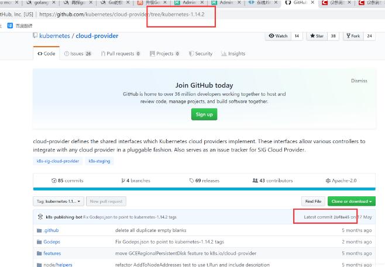The width and height of the screenshot is (385, 267).
Task: Switch to the first Admin browser tab
Action: coord(189,2)
